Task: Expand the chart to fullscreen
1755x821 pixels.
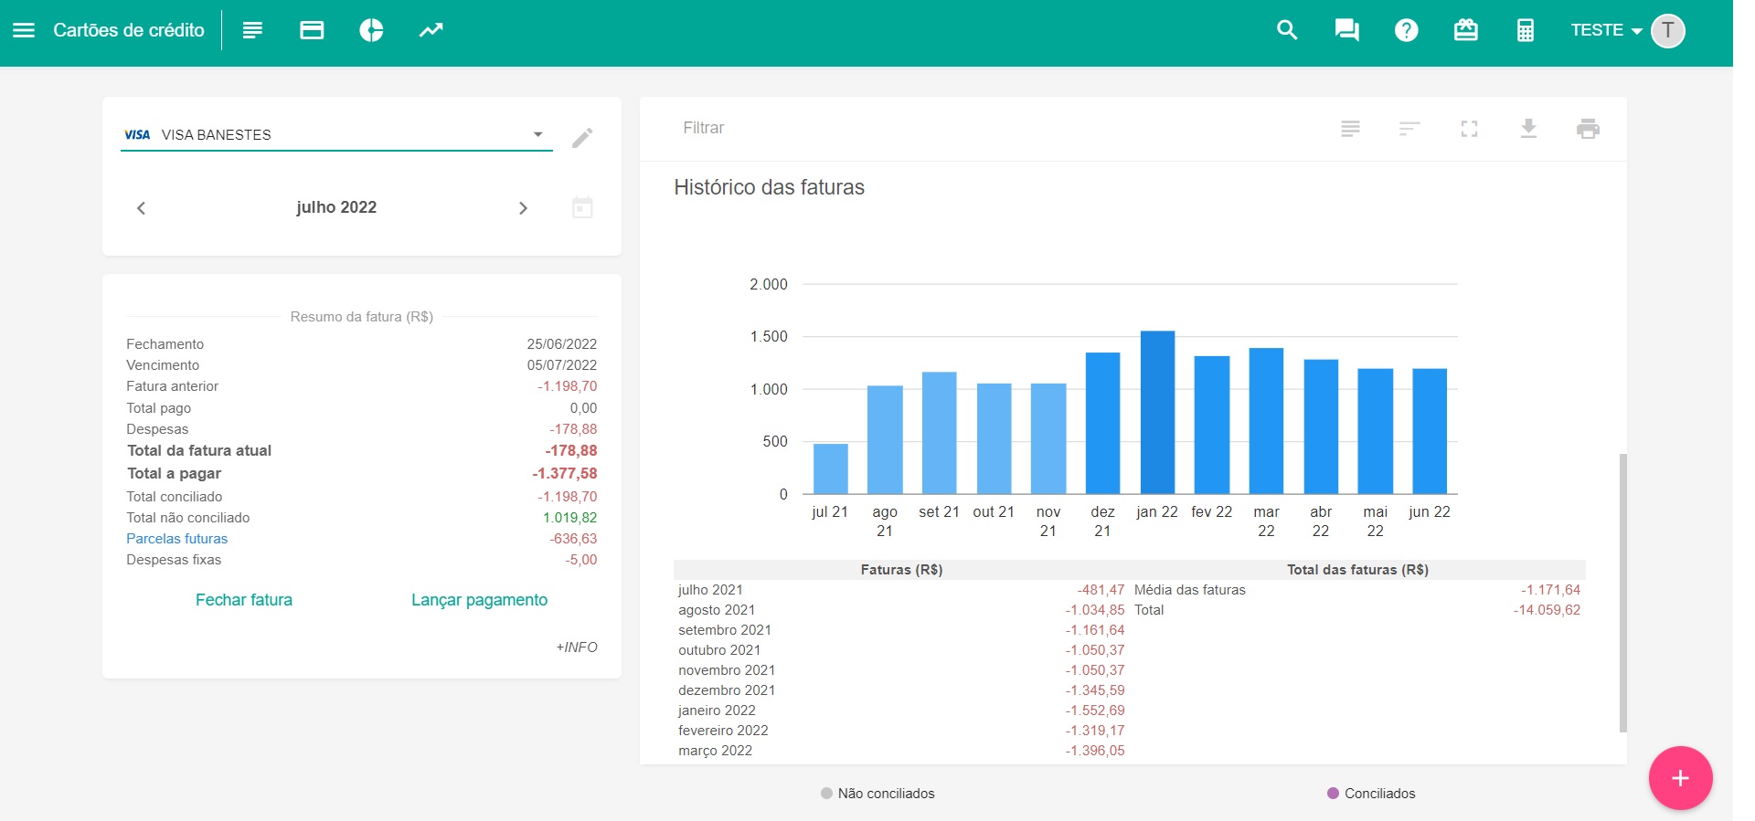Action: point(1469,129)
